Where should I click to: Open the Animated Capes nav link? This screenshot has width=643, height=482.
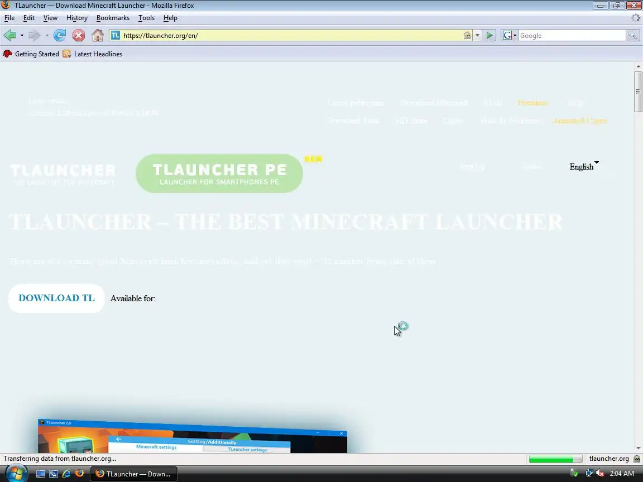click(x=579, y=120)
